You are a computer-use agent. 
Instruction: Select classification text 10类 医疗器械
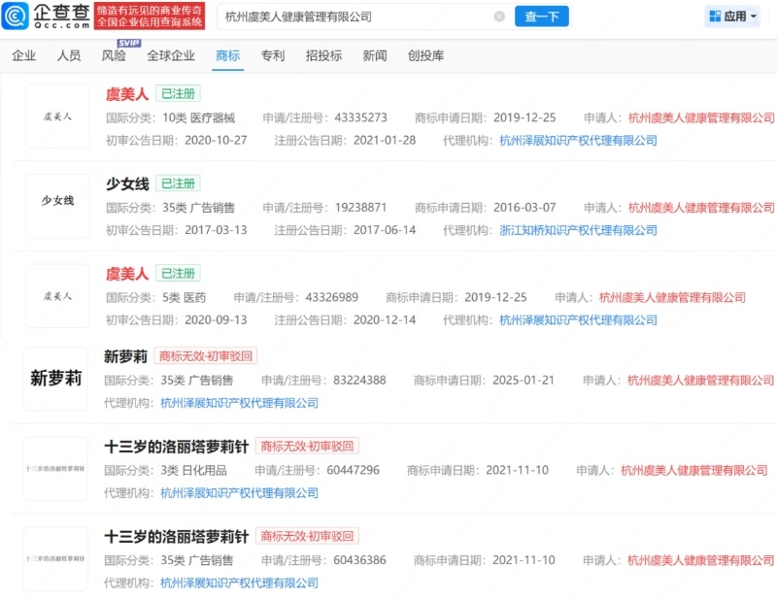(199, 117)
